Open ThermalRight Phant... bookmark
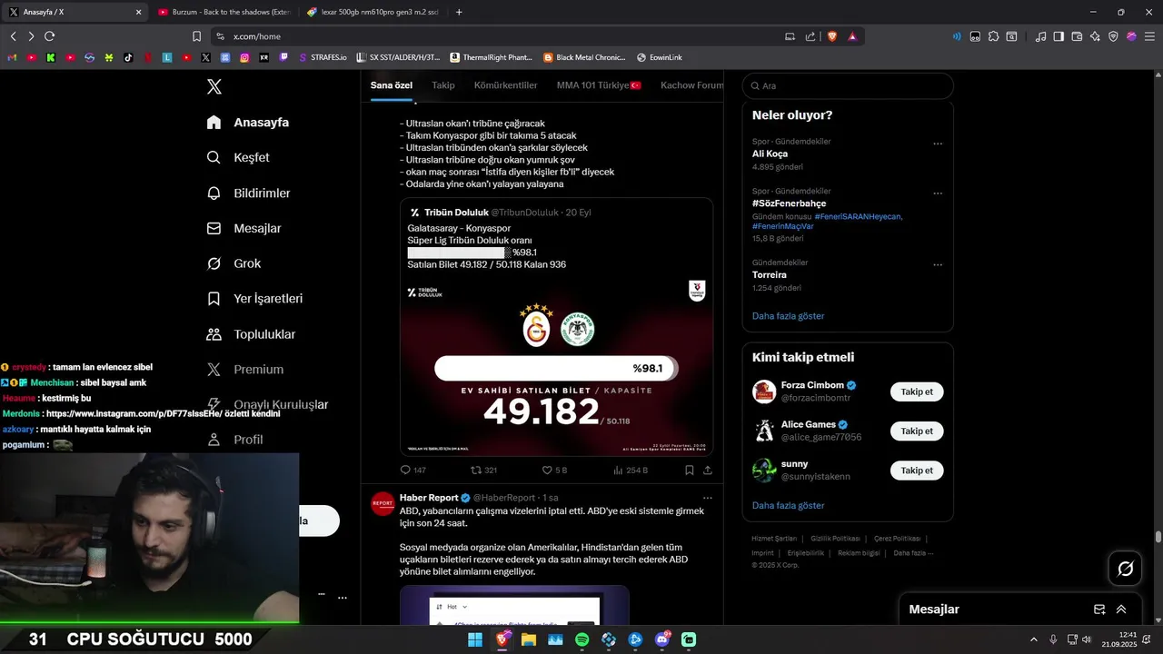 click(x=491, y=57)
